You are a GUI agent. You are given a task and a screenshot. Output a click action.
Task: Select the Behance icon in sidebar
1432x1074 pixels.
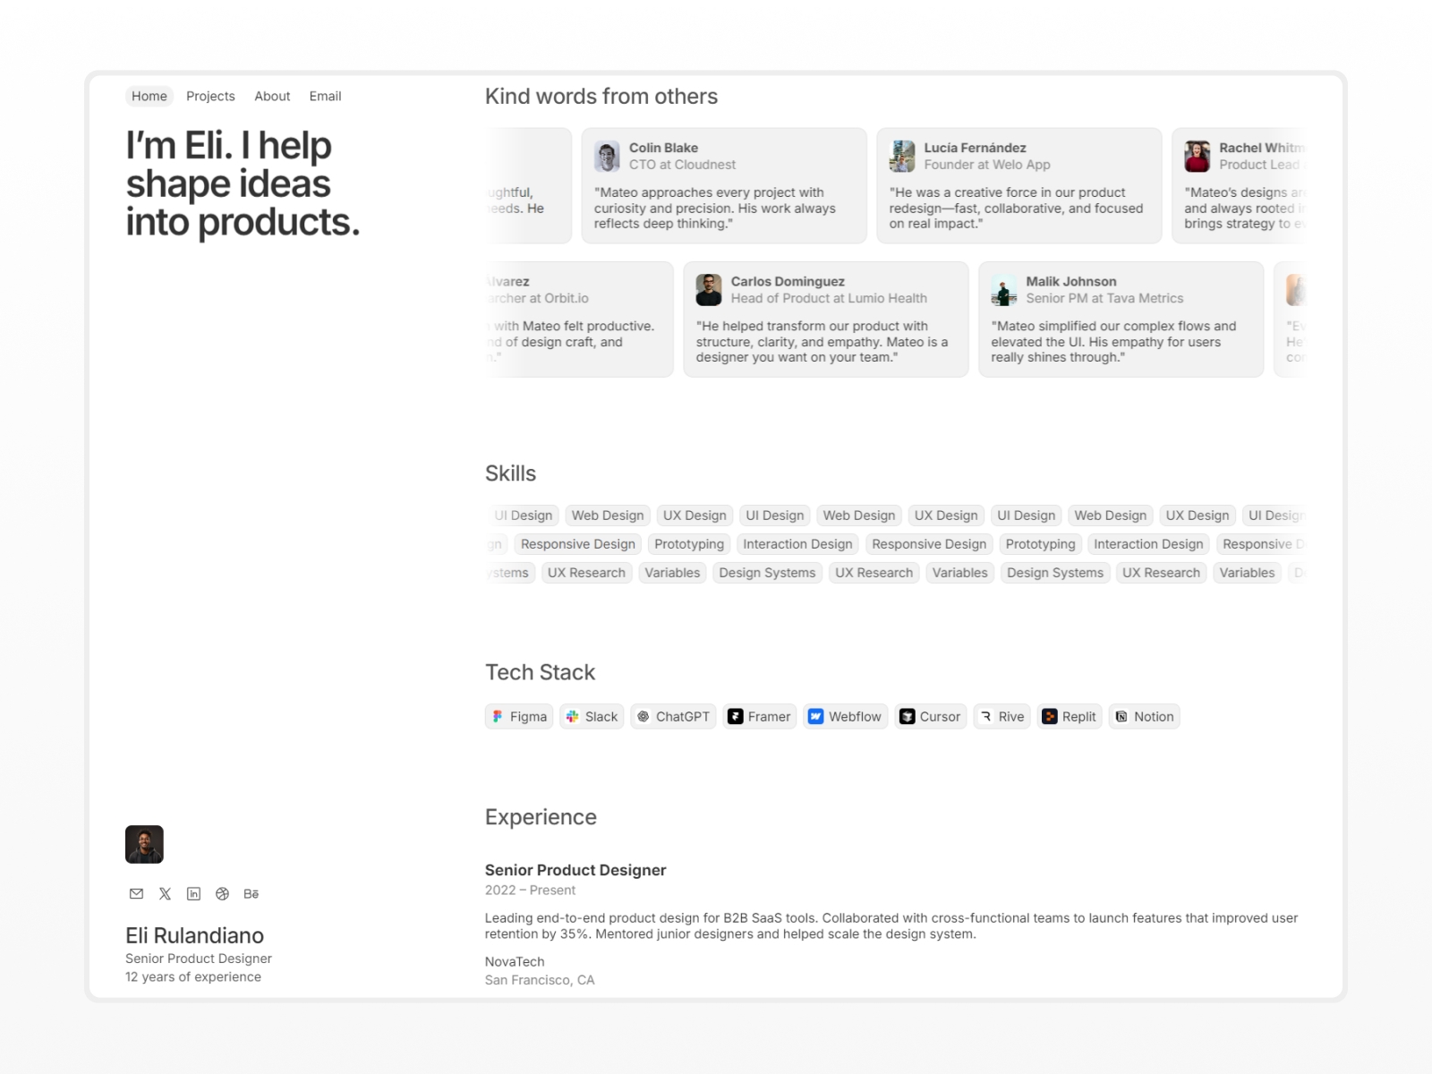pyautogui.click(x=251, y=893)
